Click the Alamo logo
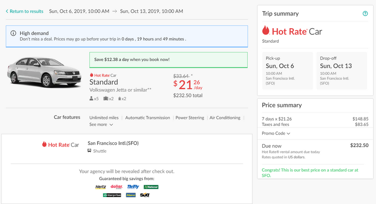Image resolution: width=376 pixels, height=204 pixels. [x=131, y=195]
